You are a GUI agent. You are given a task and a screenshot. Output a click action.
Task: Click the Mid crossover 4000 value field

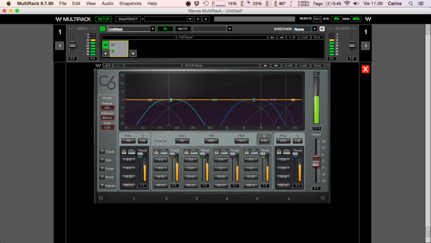pyautogui.click(x=211, y=140)
